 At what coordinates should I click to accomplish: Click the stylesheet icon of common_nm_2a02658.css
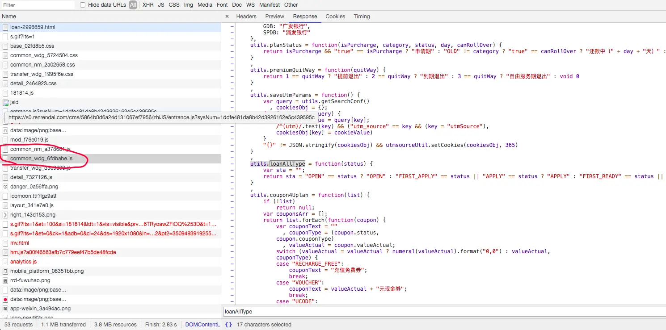5,65
